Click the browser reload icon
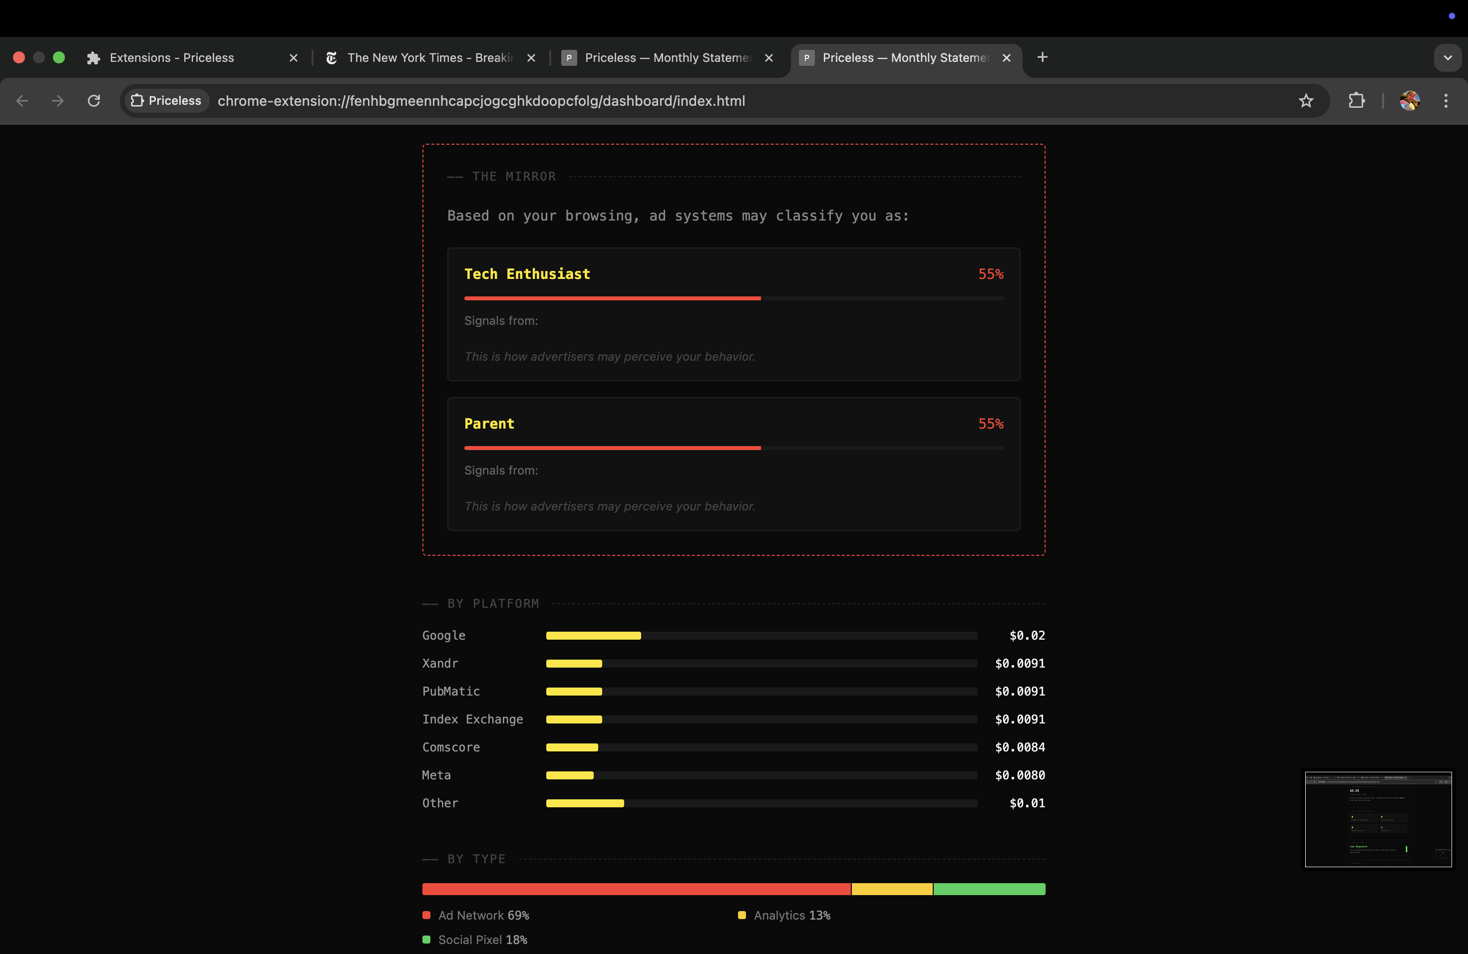 [x=94, y=100]
